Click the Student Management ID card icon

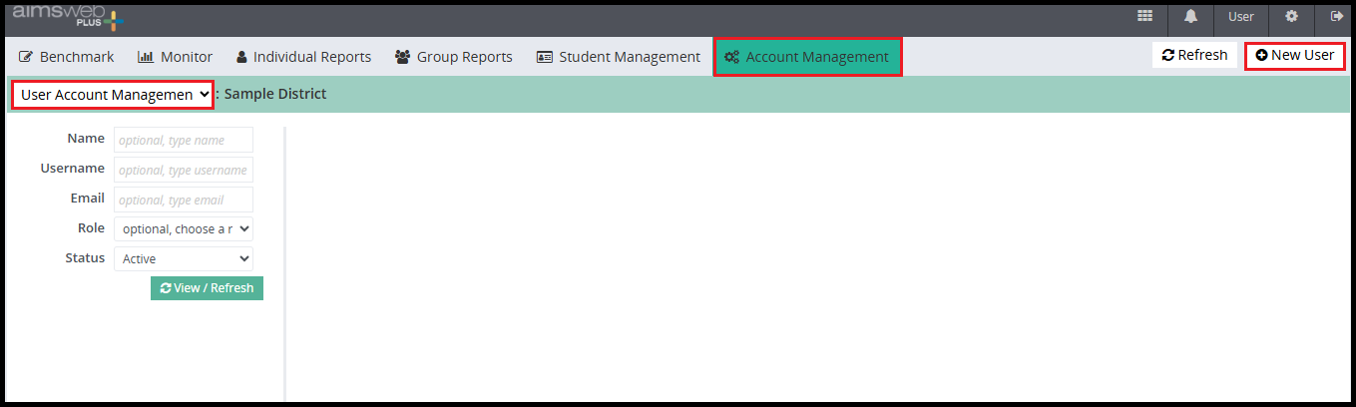[x=545, y=57]
